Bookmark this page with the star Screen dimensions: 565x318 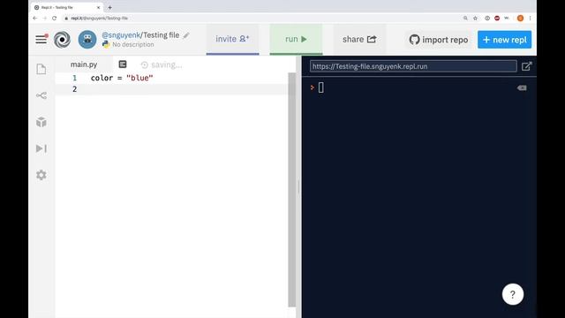(x=475, y=18)
